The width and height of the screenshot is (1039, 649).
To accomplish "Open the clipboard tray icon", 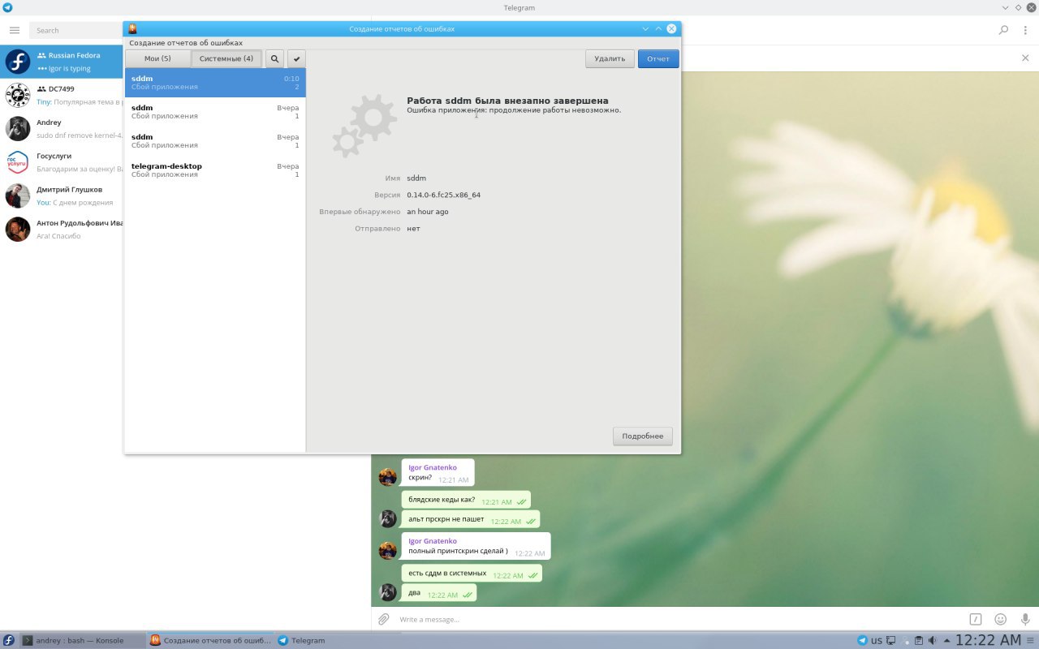I will (918, 640).
